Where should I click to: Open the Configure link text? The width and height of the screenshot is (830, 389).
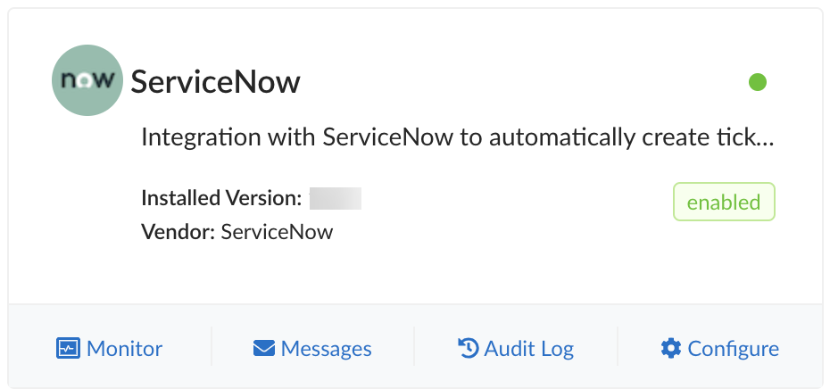[x=733, y=348]
